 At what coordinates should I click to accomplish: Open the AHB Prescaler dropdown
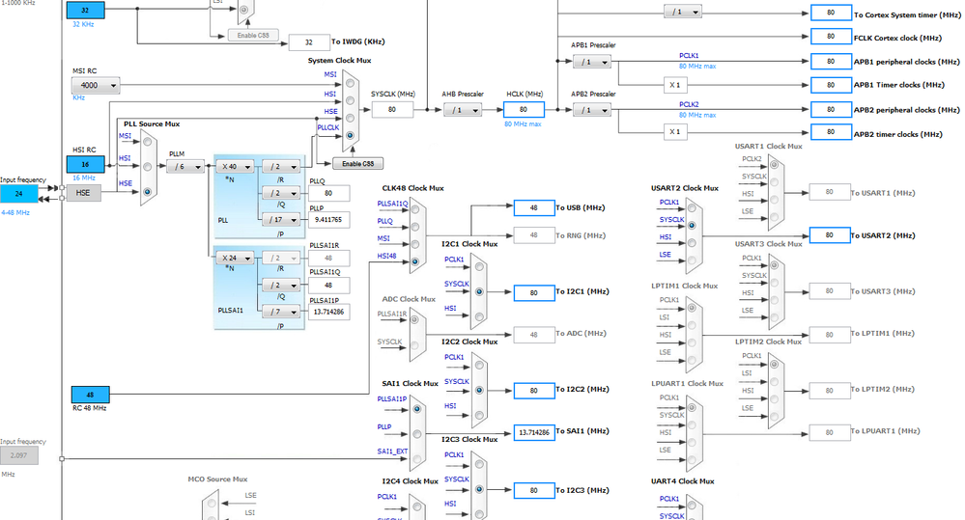click(x=463, y=110)
